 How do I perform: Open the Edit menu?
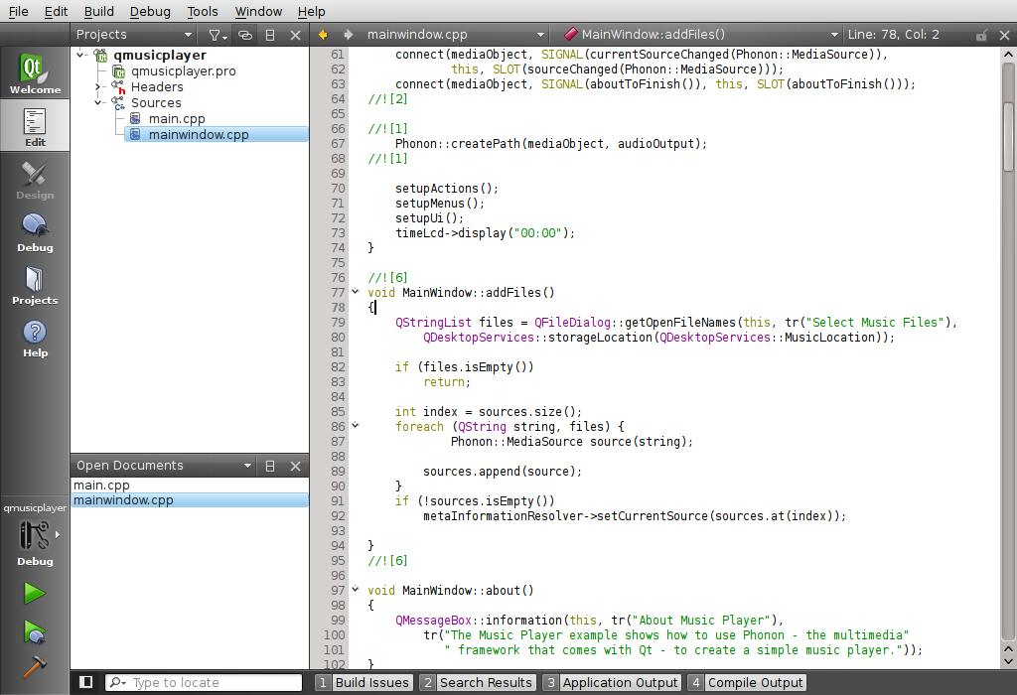click(x=56, y=12)
